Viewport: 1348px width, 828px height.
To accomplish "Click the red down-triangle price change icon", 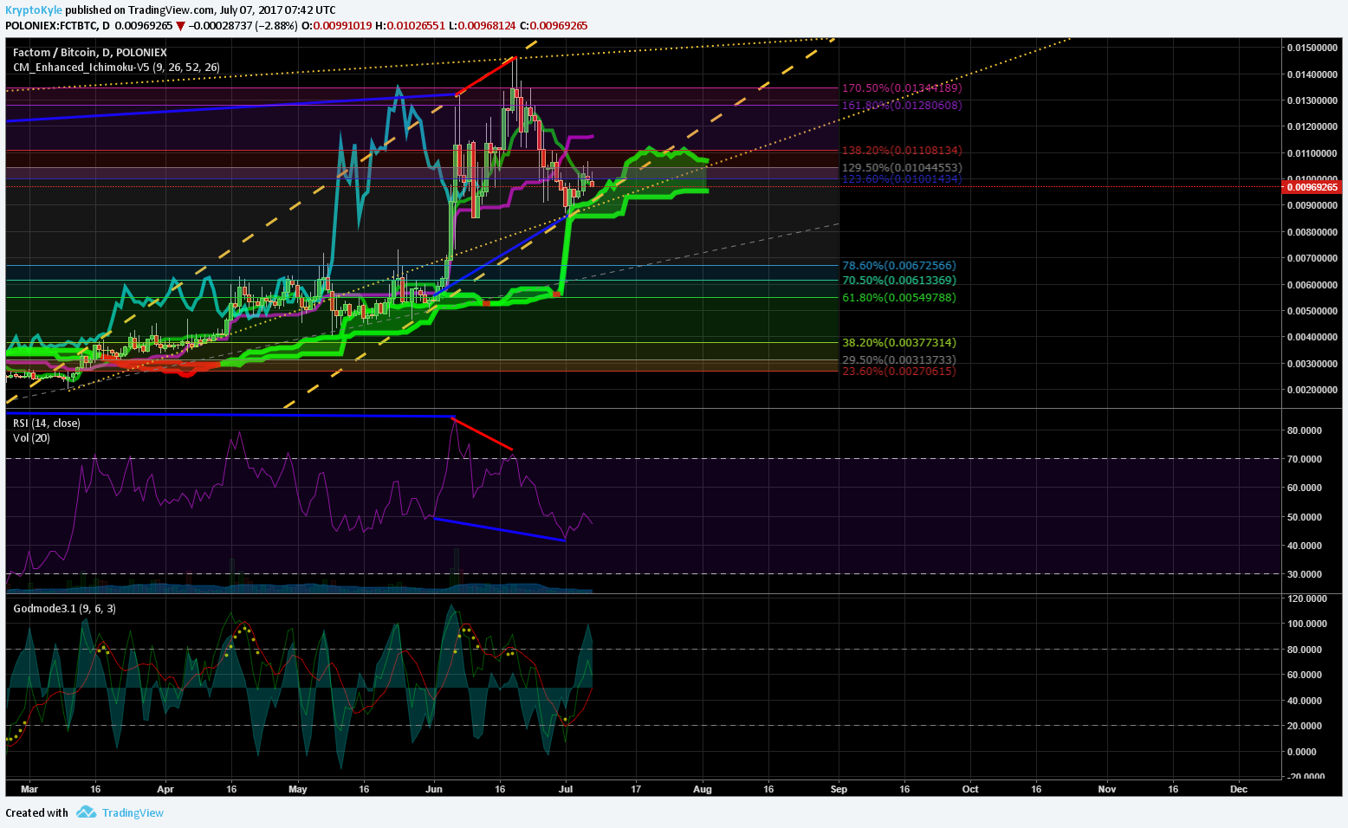I will click(180, 26).
